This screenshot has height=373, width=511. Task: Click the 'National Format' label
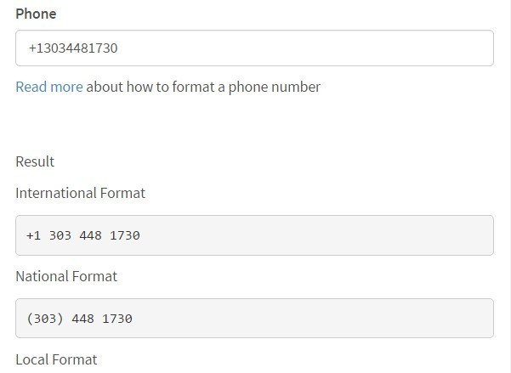click(x=66, y=276)
